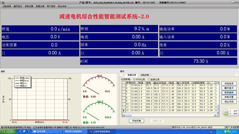Open the 参数设置 menu in menu bar
The width and height of the screenshot is (239, 134).
29,6
